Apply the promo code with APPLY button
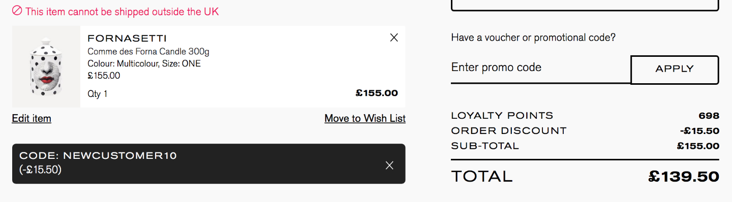The image size is (732, 202). (x=675, y=70)
